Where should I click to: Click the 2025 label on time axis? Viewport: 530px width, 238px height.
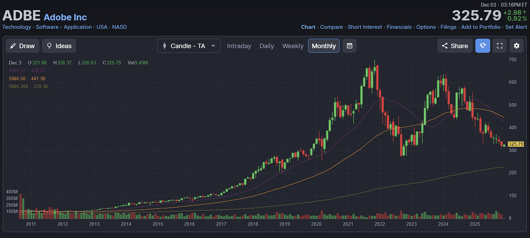coord(475,224)
